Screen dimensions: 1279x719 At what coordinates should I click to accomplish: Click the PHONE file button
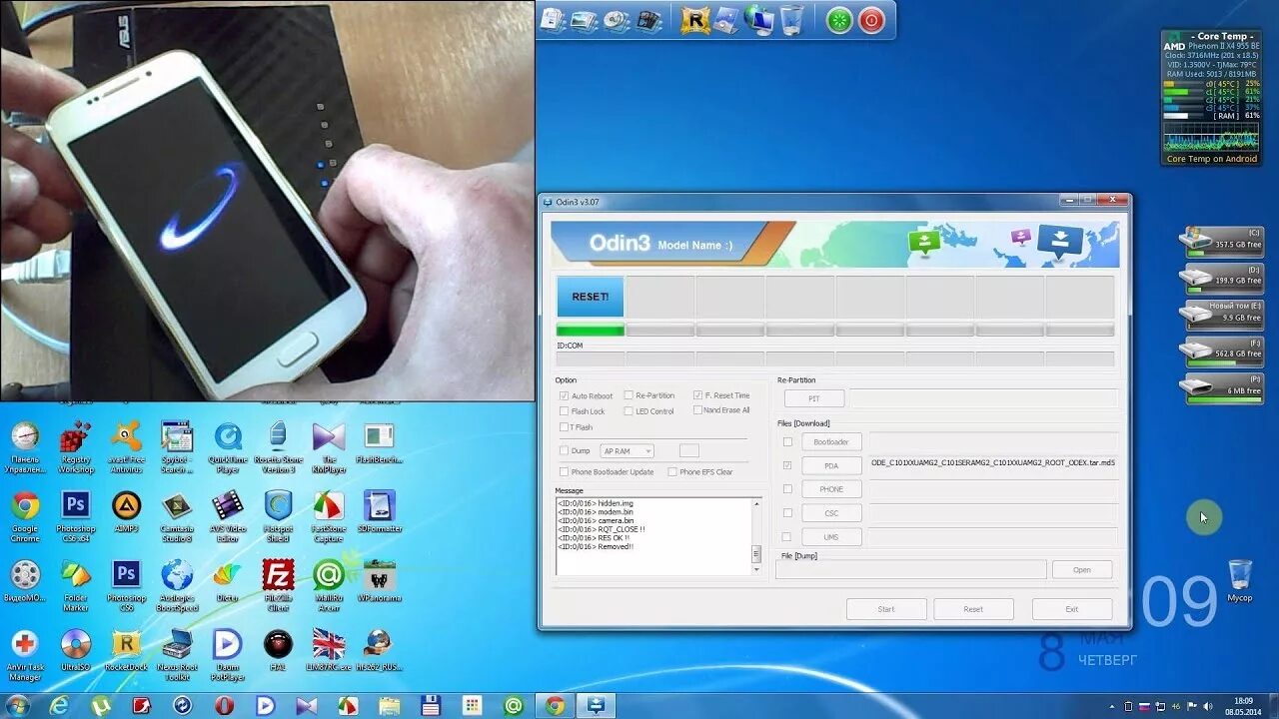click(x=831, y=489)
